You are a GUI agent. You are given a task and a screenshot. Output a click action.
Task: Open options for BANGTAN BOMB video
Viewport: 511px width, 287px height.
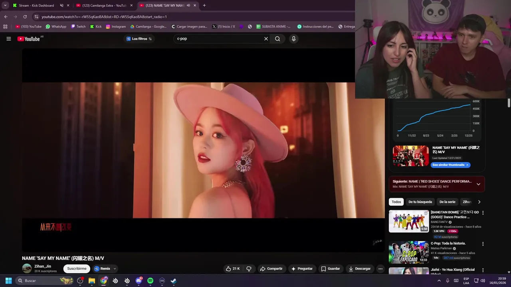pos(483,213)
